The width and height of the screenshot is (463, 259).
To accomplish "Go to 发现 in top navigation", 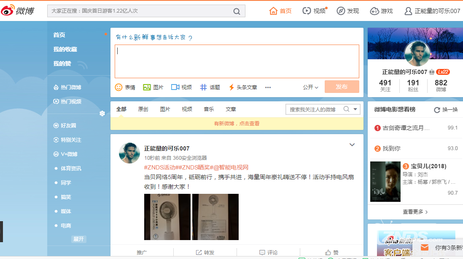I will 348,11.
